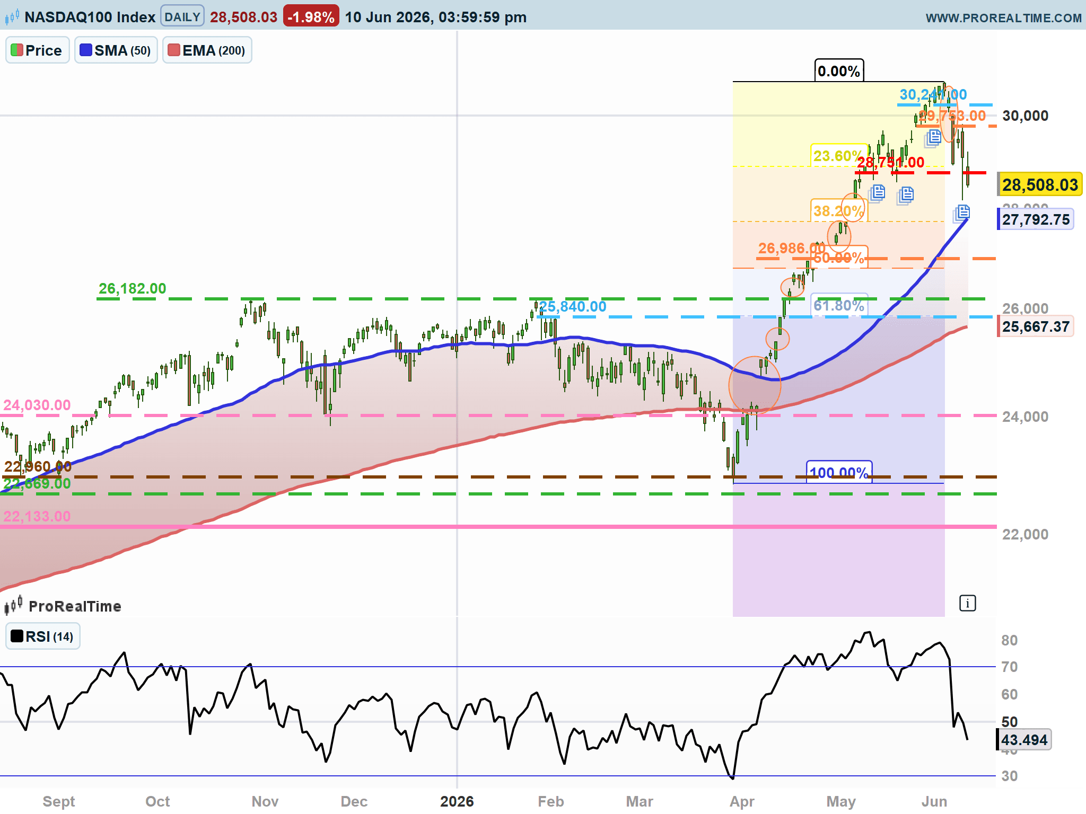The width and height of the screenshot is (1086, 814).
Task: Open the chart info 'i' icon
Action: (x=967, y=603)
